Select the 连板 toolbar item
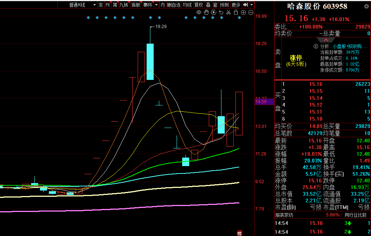 (x=136, y=5)
